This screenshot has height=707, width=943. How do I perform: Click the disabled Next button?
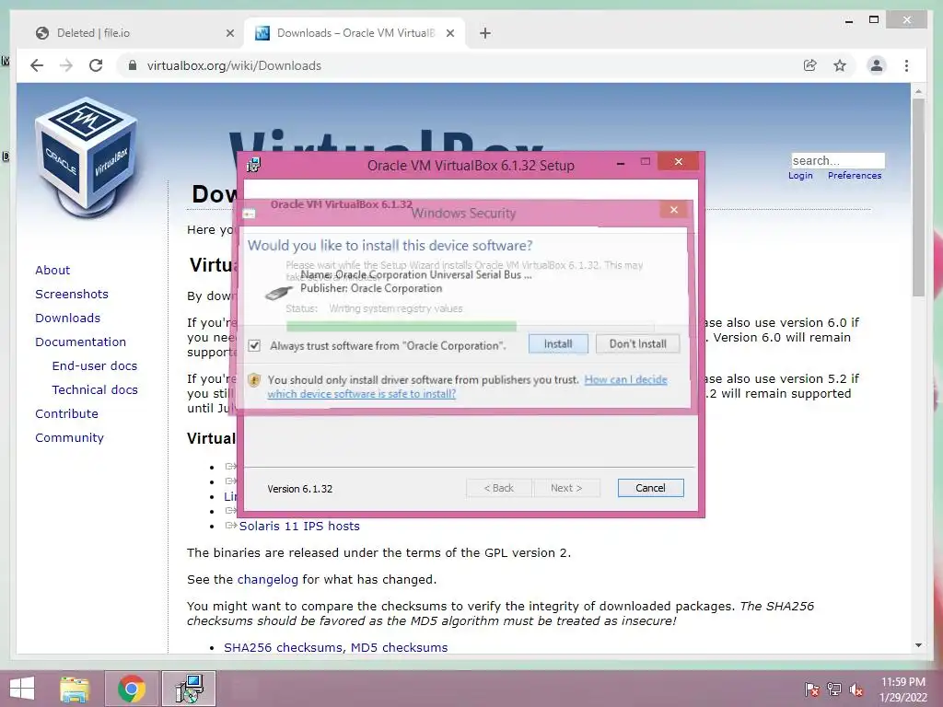(566, 488)
